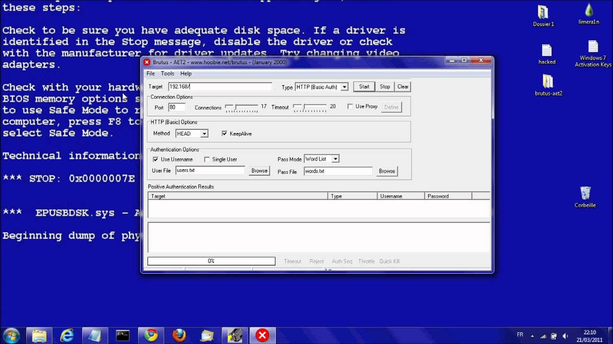613x344 pixels.
Task: Click the Throttle status label
Action: (x=366, y=261)
